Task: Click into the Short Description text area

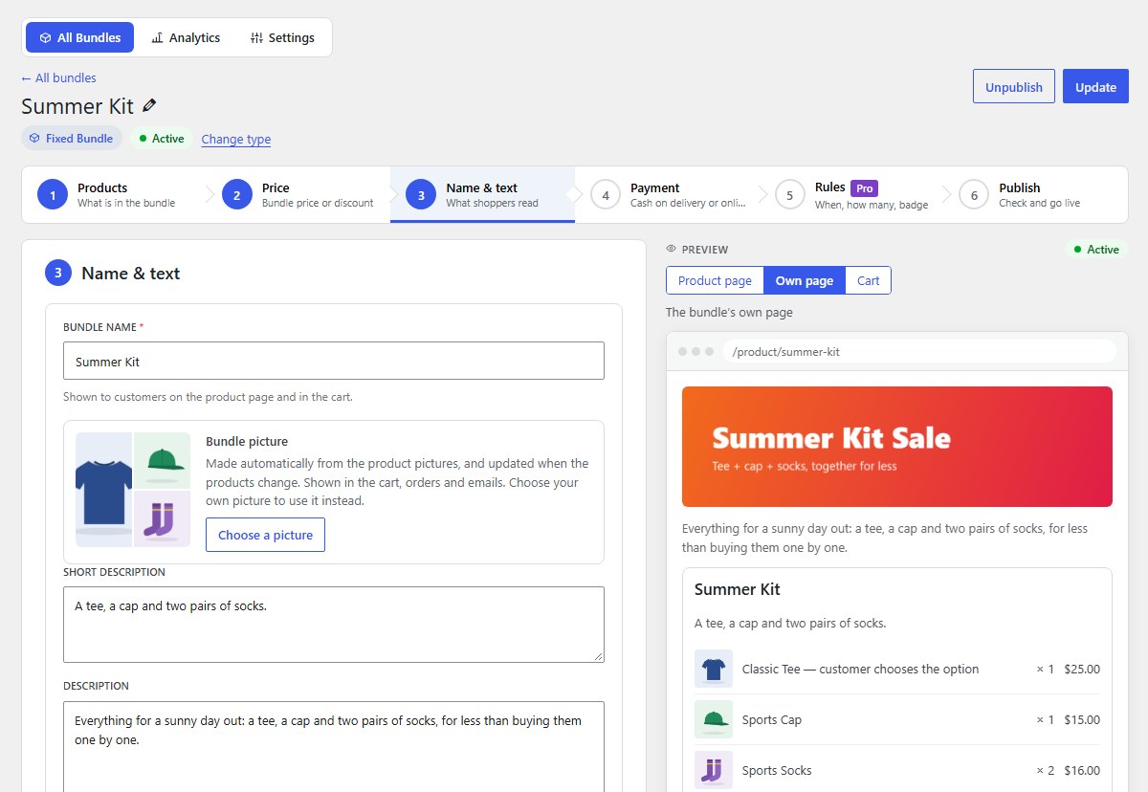Action: pyautogui.click(x=334, y=625)
